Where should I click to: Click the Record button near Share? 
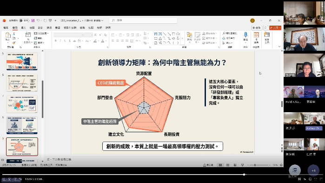pyautogui.click(x=257, y=27)
